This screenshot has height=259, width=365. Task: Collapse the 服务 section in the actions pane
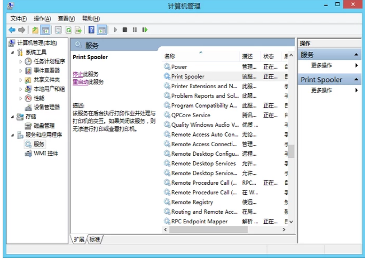click(x=357, y=55)
